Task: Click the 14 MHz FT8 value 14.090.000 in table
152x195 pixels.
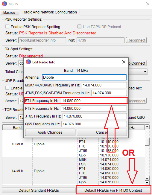Action: click(x=109, y=173)
